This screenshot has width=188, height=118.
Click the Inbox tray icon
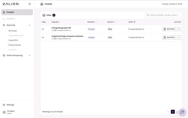44,15
